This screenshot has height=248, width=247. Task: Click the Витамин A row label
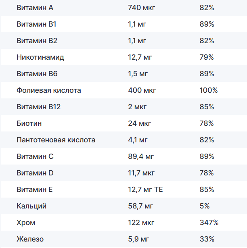point(35,8)
